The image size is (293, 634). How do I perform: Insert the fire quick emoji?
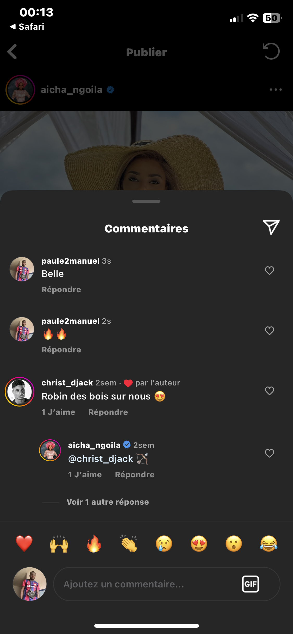[94, 544]
